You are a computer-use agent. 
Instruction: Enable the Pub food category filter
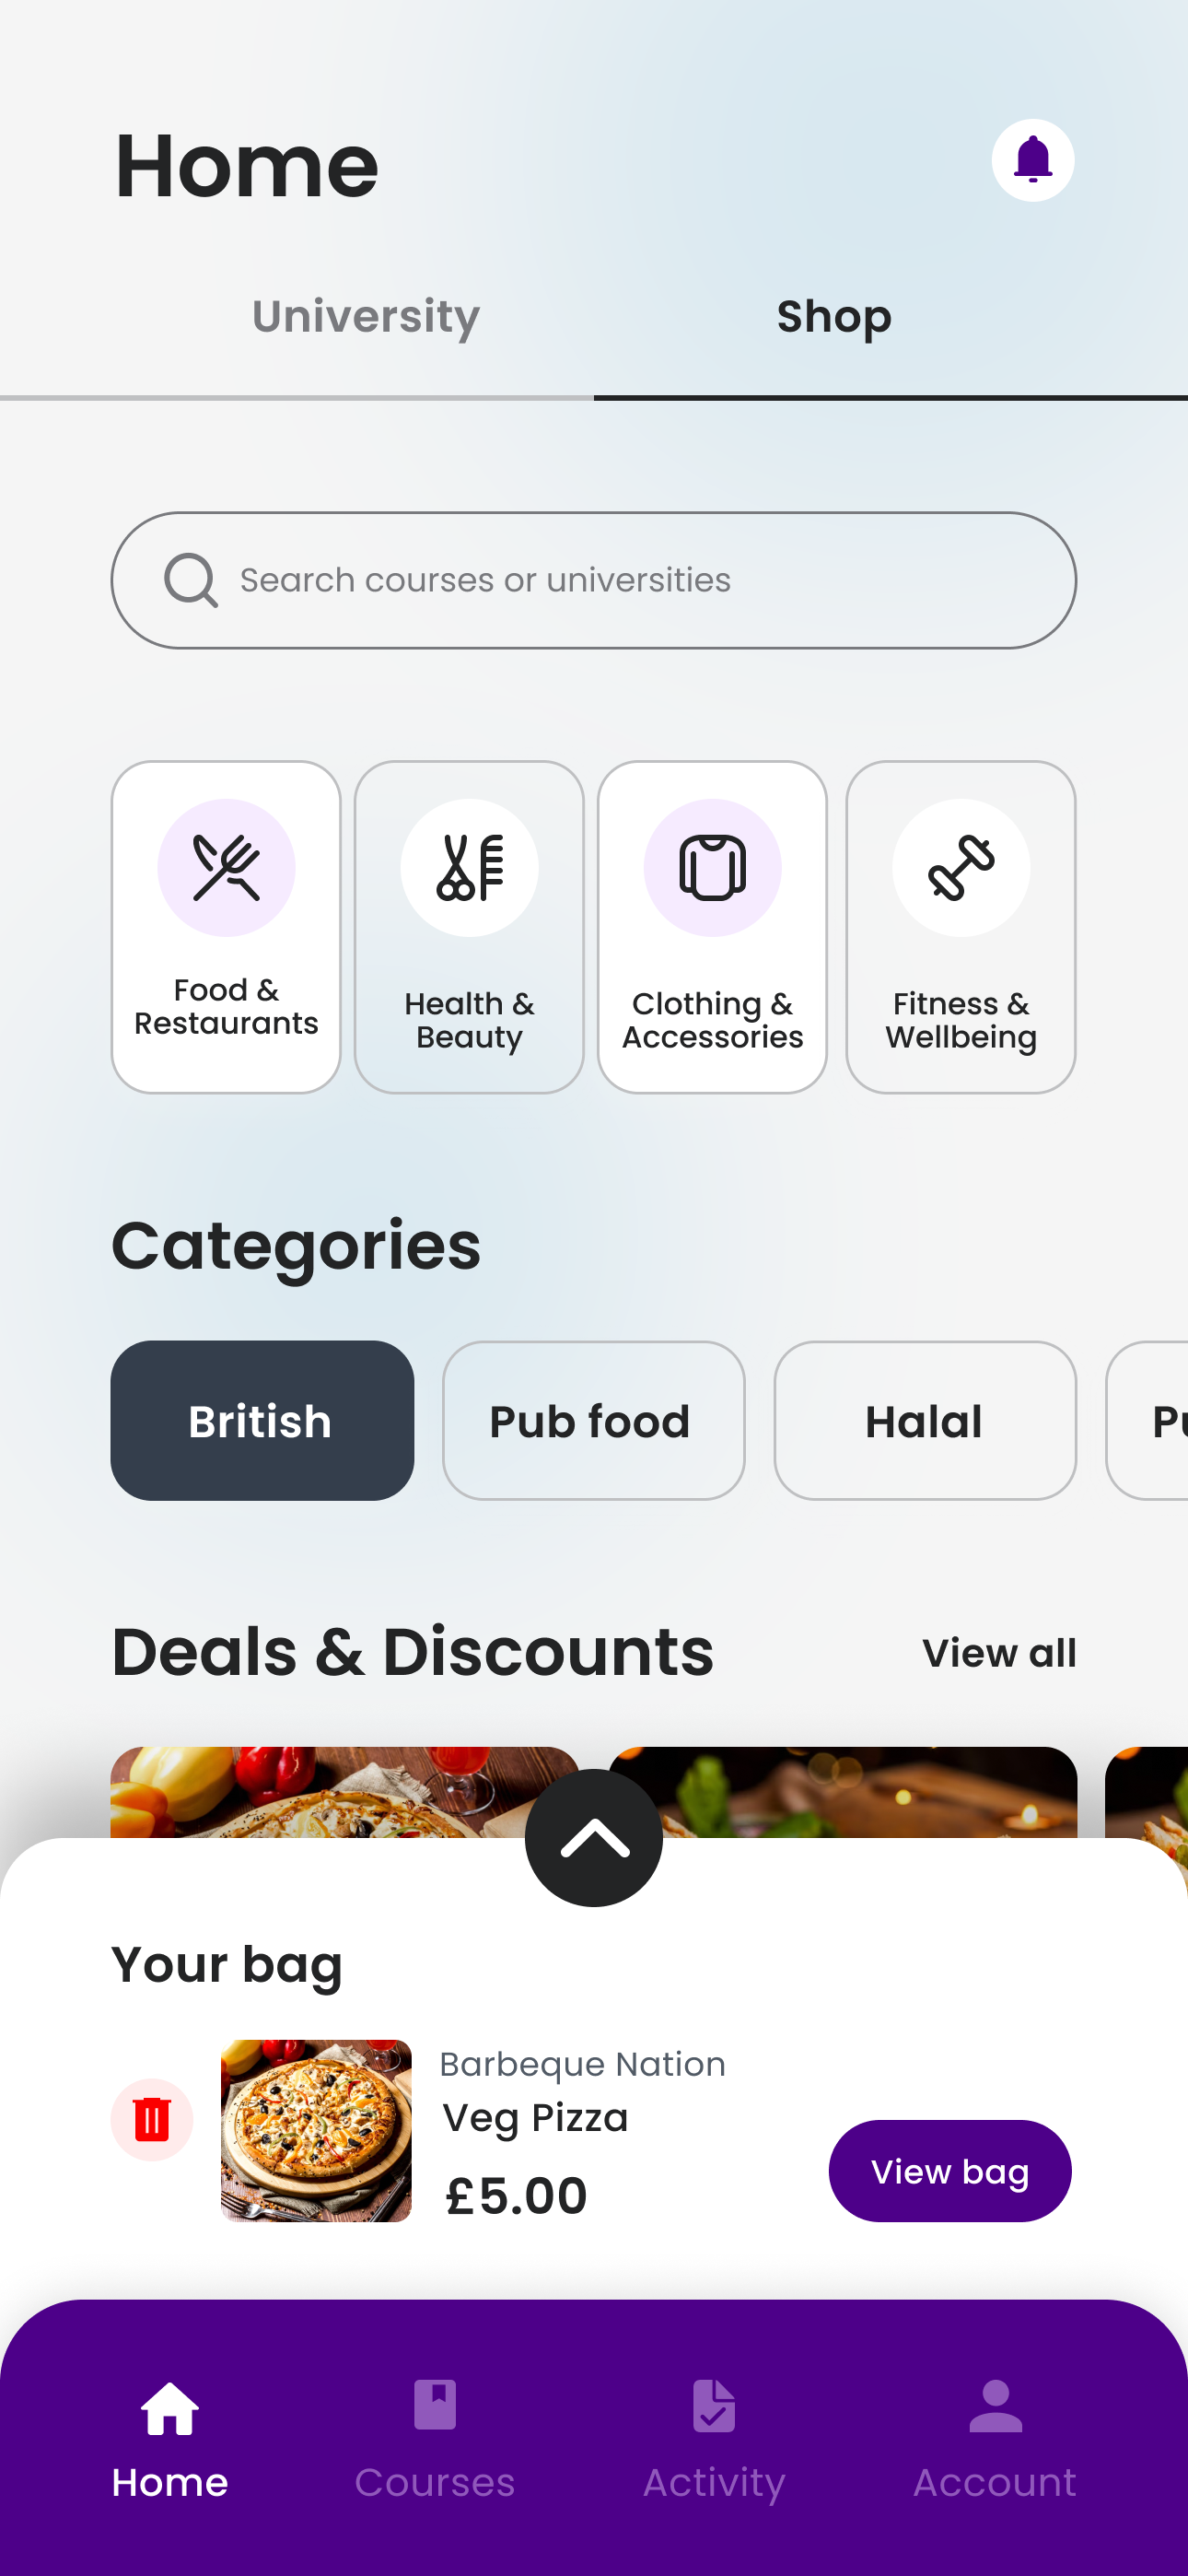pyautogui.click(x=593, y=1420)
